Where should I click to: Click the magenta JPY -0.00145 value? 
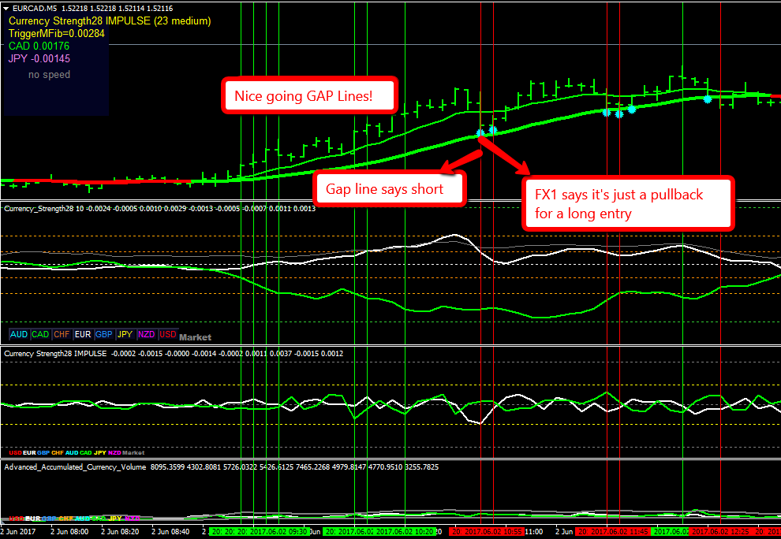(39, 58)
